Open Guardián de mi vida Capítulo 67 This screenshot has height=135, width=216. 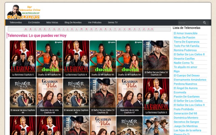(x=130, y=97)
